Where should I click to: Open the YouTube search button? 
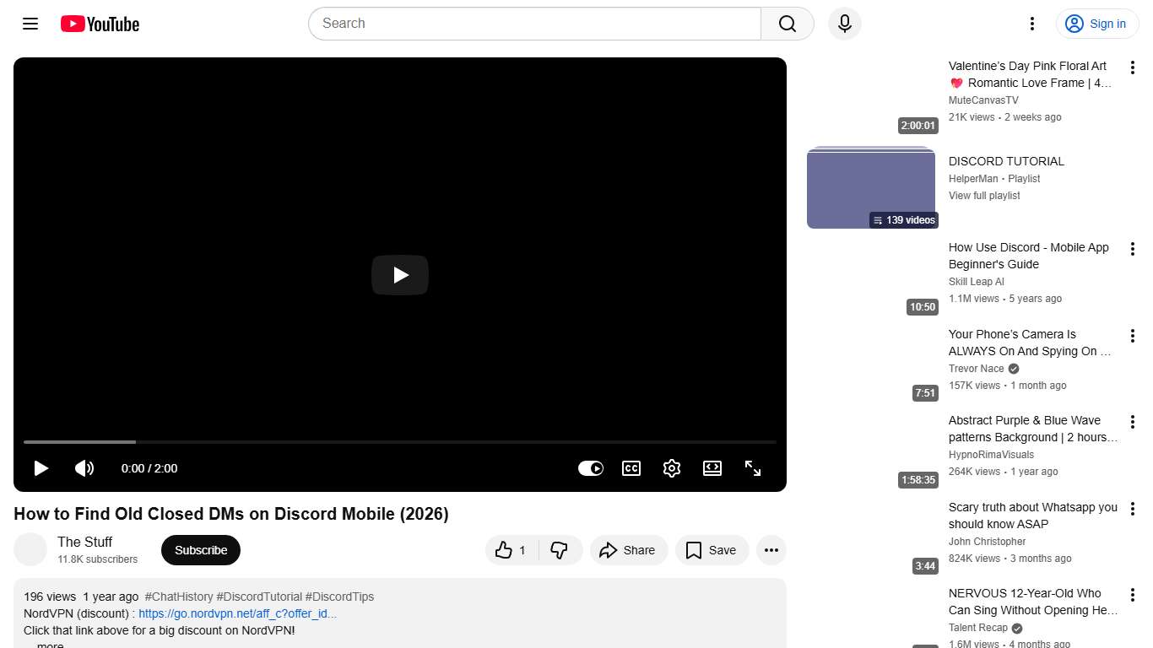[x=786, y=24]
